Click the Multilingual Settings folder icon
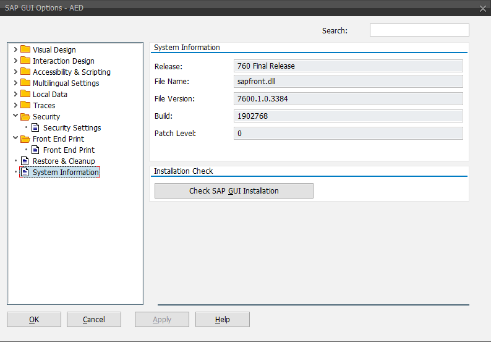This screenshot has height=342, width=491. [25, 83]
